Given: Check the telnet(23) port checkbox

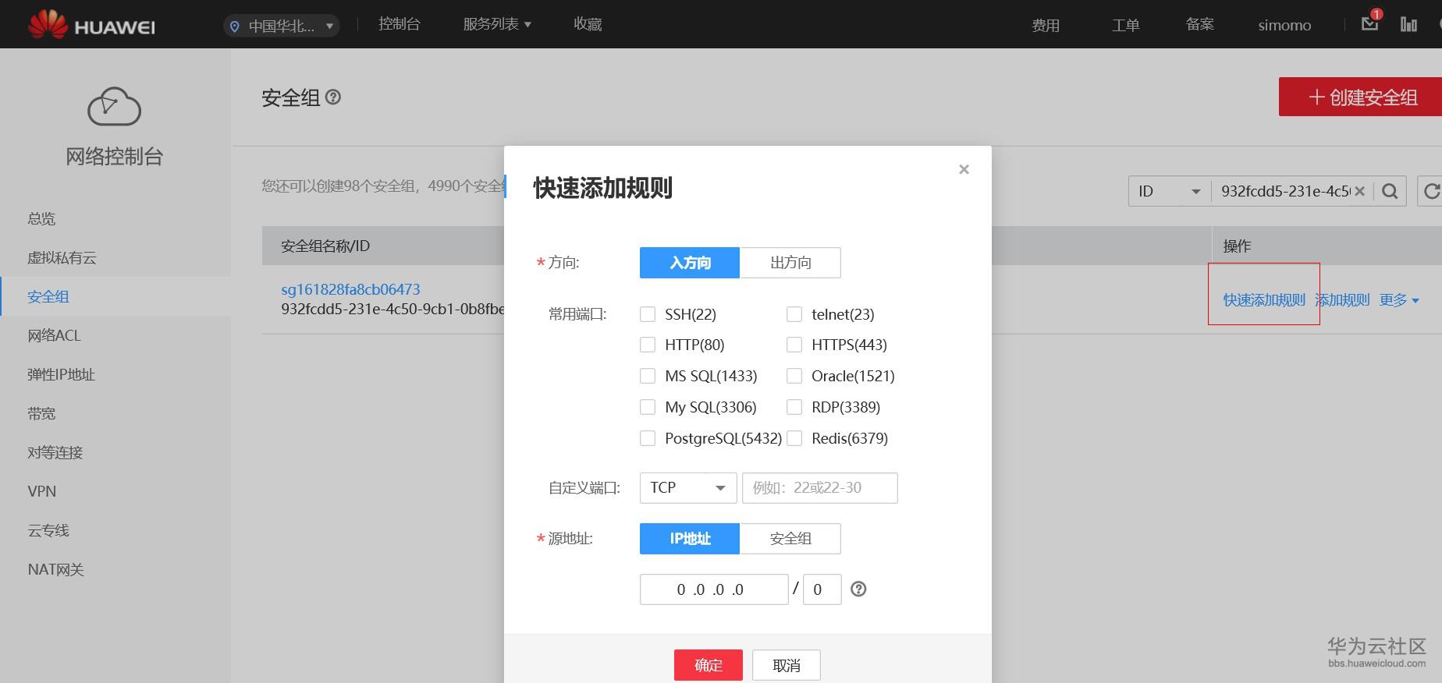Looking at the screenshot, I should click(794, 314).
